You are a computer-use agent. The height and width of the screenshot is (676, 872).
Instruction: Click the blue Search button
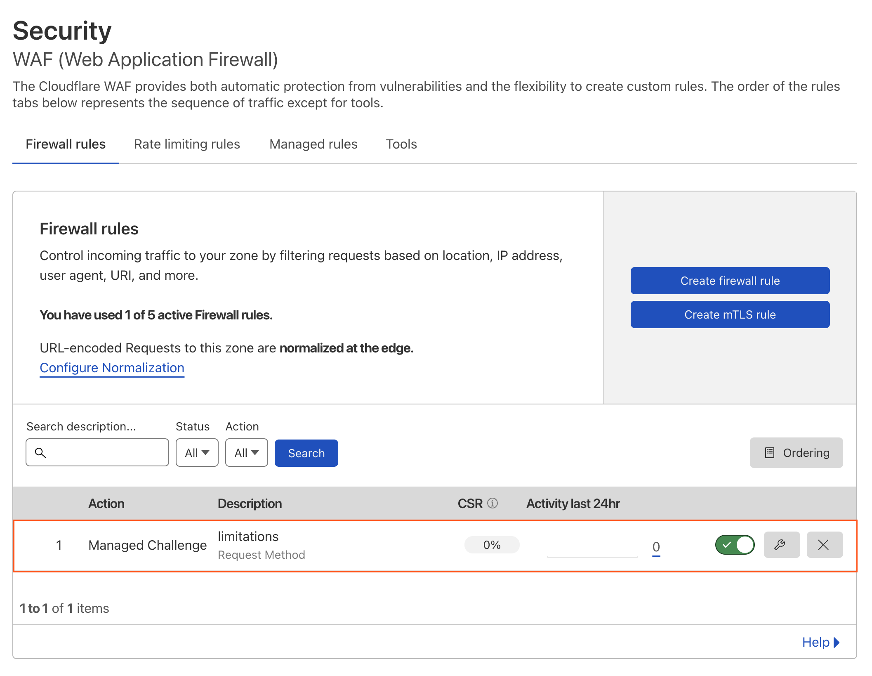click(306, 453)
